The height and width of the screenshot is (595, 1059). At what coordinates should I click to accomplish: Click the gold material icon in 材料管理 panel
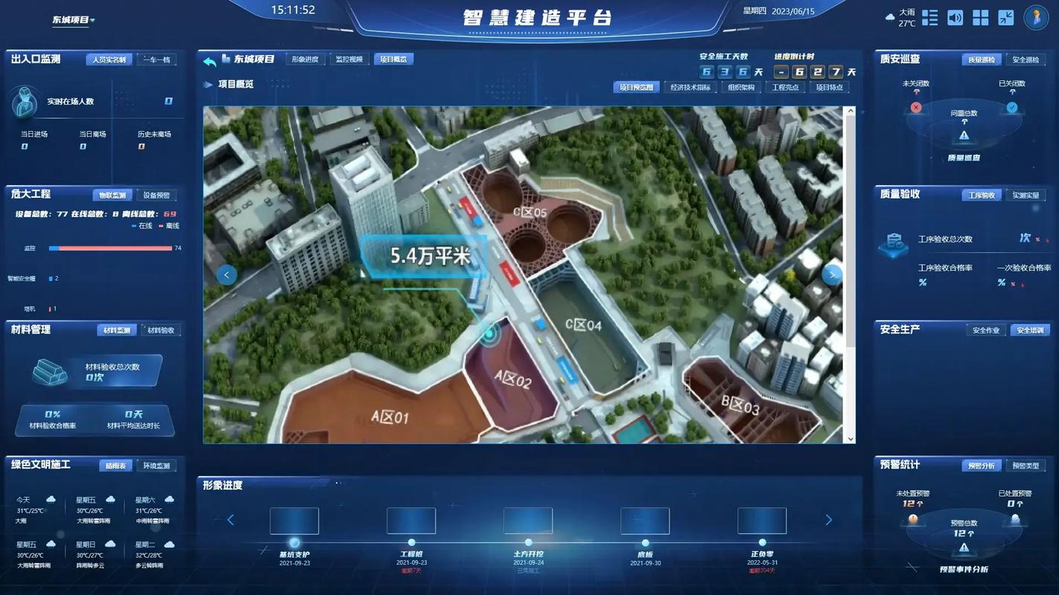tap(49, 373)
